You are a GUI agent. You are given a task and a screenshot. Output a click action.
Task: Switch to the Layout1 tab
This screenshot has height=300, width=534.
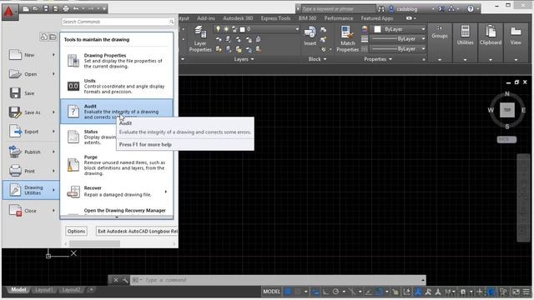(x=44, y=290)
